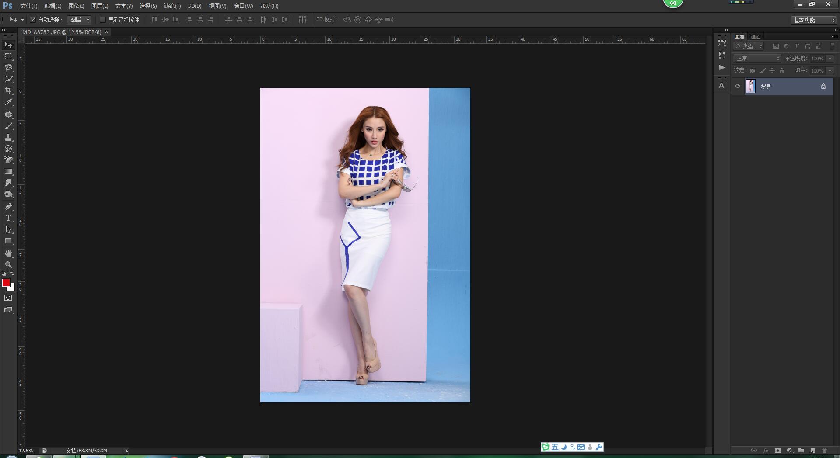The image size is (840, 458).
Task: Open the 滤镜(T) menu
Action: [172, 6]
